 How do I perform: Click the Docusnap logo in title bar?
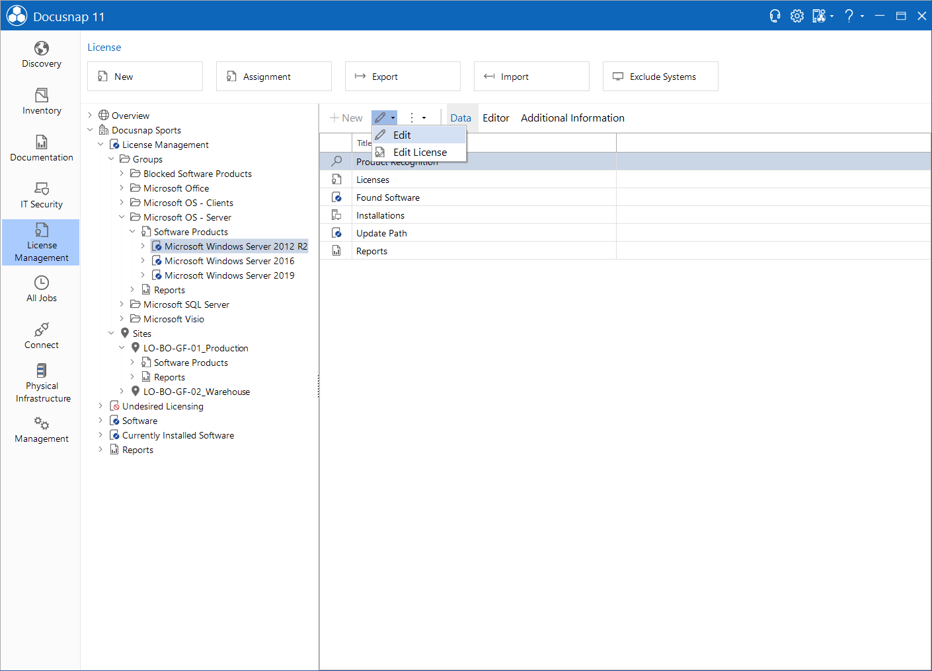[17, 16]
